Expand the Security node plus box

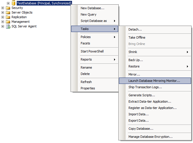pyautogui.click(x=3, y=8)
